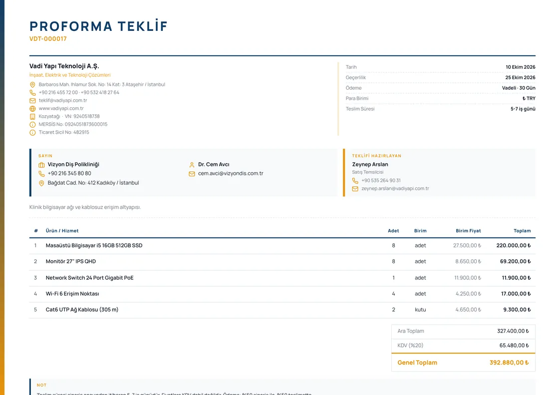Click the briefcase icon beside Vizyon Diş Polikliniği

[x=41, y=165]
